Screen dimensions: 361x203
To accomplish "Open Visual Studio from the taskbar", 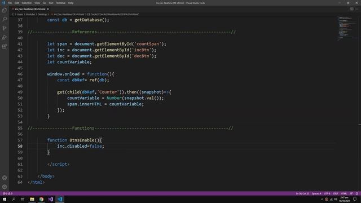I will 51,199.
